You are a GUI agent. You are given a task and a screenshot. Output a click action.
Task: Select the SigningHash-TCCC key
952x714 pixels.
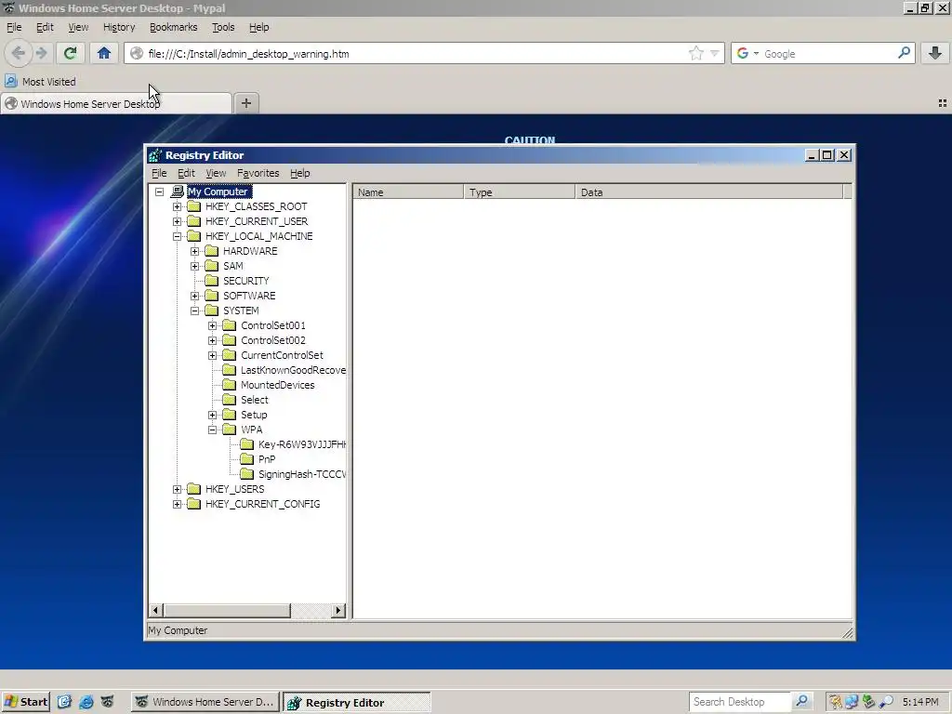click(302, 474)
